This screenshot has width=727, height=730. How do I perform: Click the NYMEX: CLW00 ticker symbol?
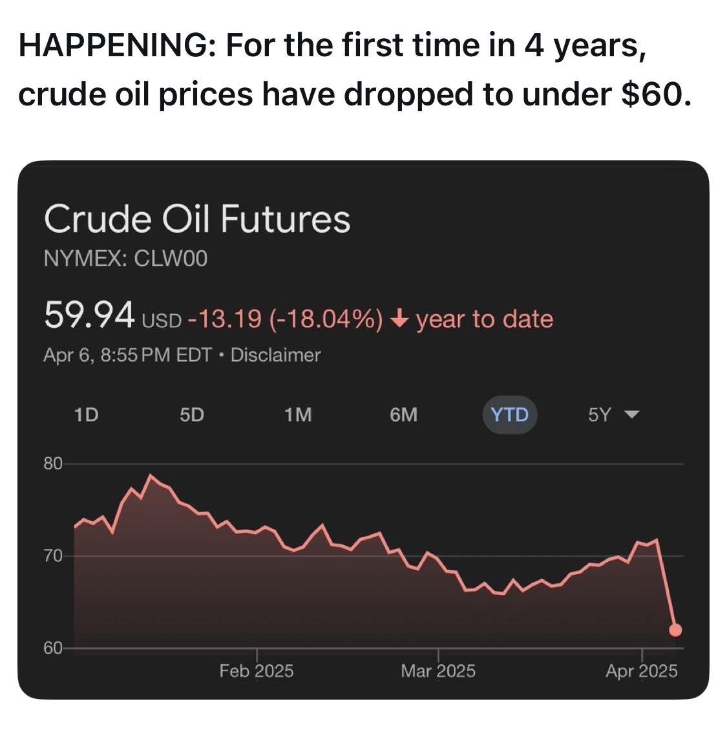point(125,259)
